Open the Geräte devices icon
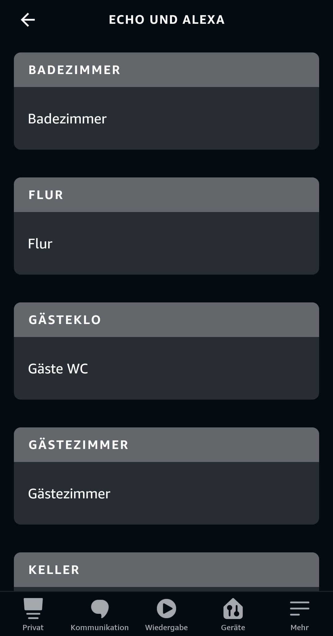The width and height of the screenshot is (333, 636). click(233, 608)
